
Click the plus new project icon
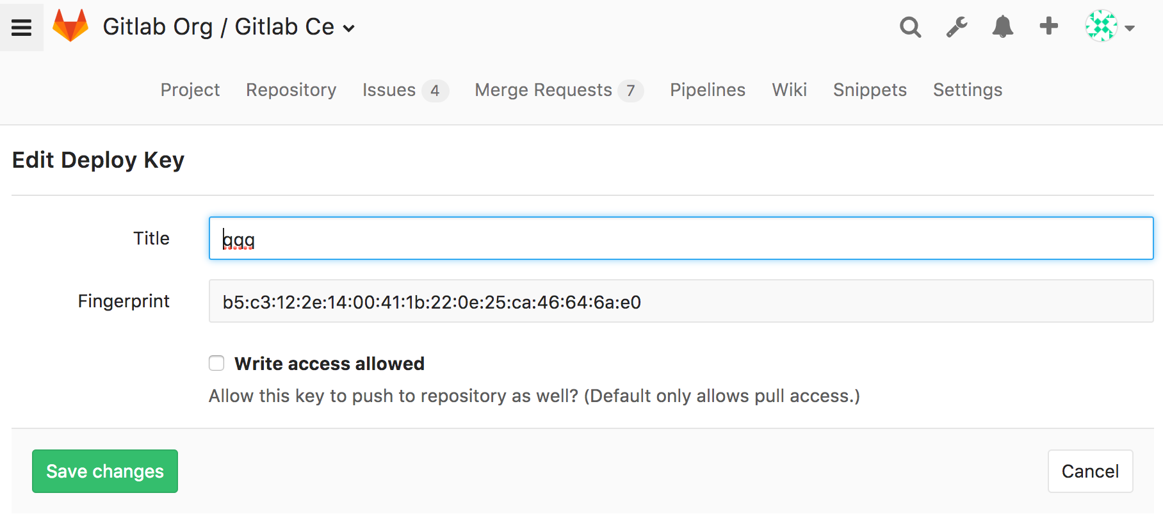click(1049, 26)
